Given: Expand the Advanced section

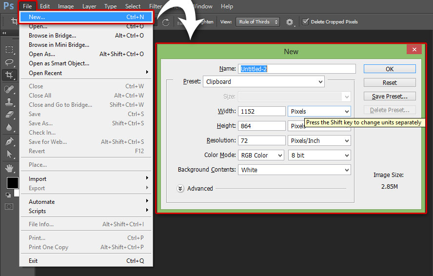Looking at the screenshot, I should point(180,188).
